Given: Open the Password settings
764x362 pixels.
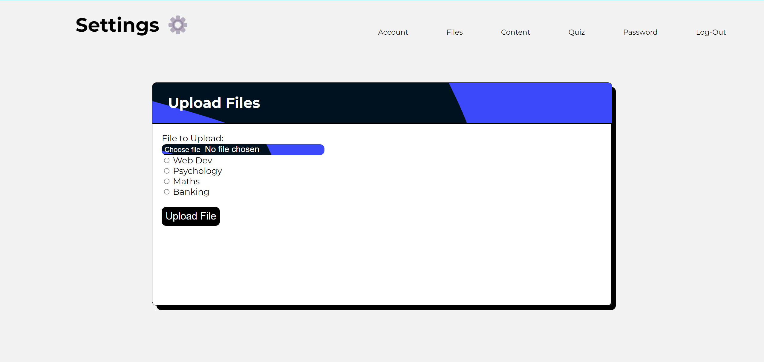Looking at the screenshot, I should point(640,32).
